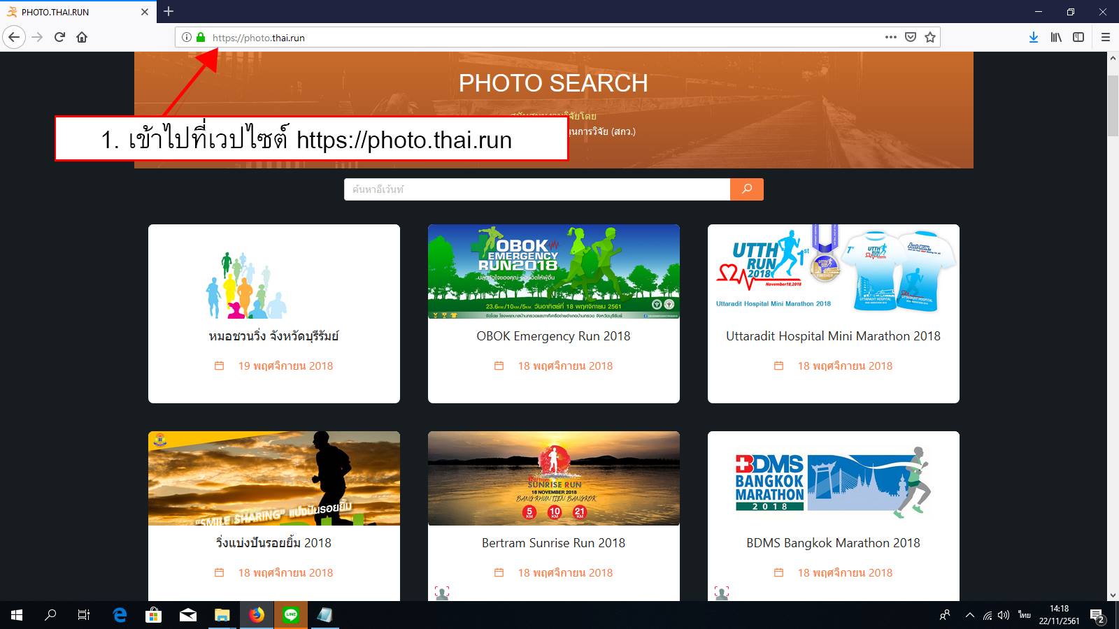Viewport: 1119px width, 629px height.
Task: Click the Uttaradit Hospital Mini Marathon 2018 title
Action: pos(834,336)
